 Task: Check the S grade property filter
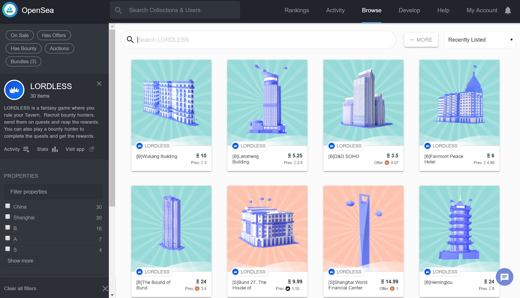coord(8,249)
